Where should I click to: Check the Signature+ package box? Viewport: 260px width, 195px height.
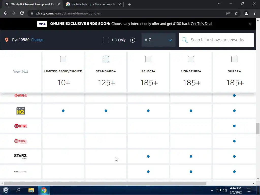pyautogui.click(x=191, y=59)
